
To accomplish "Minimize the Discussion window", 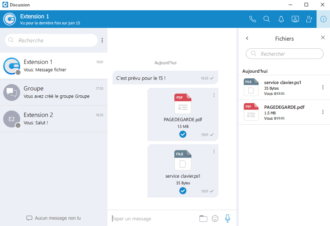I will [290, 5].
